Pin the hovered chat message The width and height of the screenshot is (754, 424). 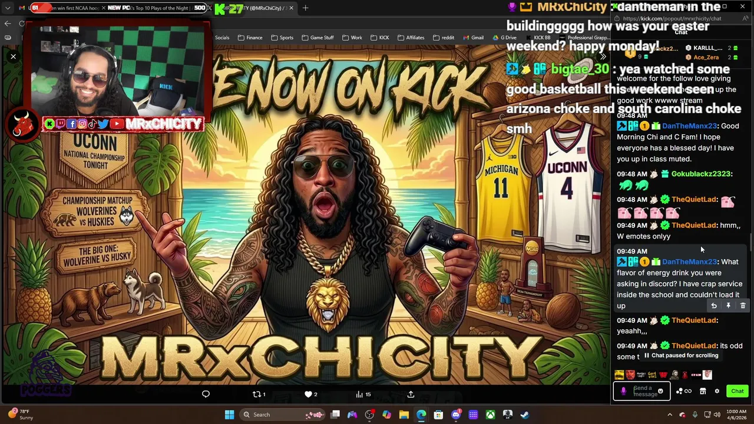point(728,306)
